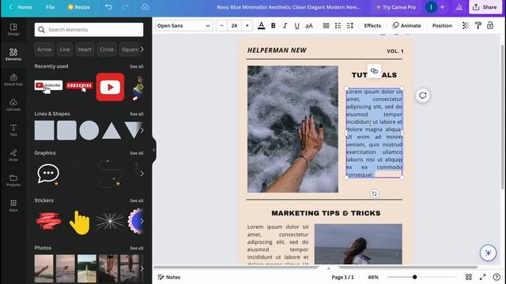Viewport: 506px width, 284px height.
Task: Click the user profile avatar
Action: click(431, 7)
